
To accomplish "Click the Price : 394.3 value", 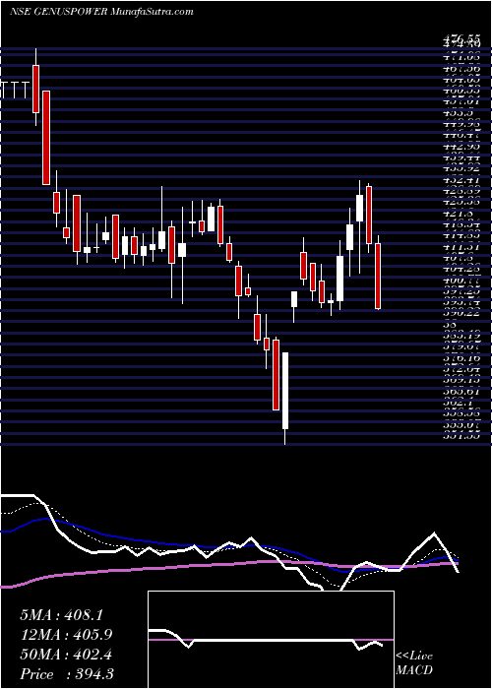I will (66, 674).
